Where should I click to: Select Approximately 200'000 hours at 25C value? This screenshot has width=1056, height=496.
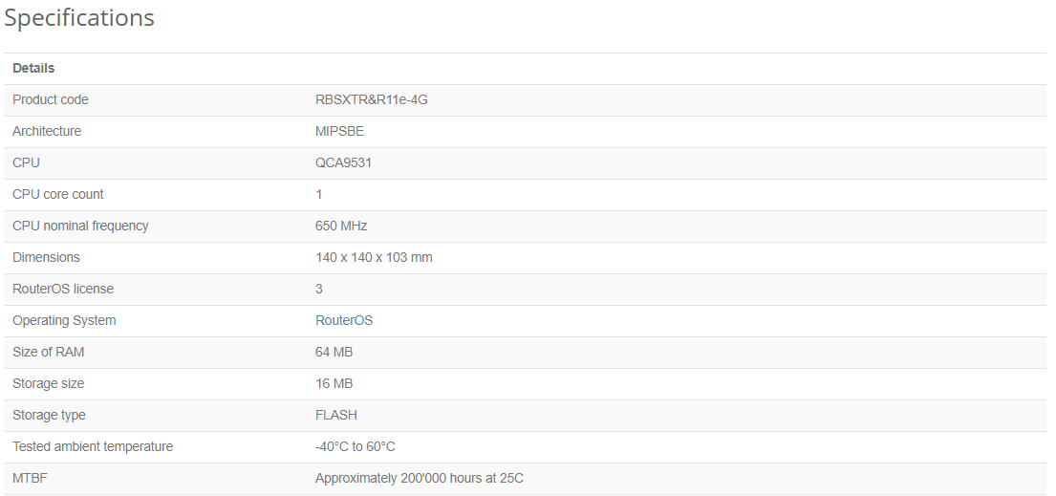point(420,479)
